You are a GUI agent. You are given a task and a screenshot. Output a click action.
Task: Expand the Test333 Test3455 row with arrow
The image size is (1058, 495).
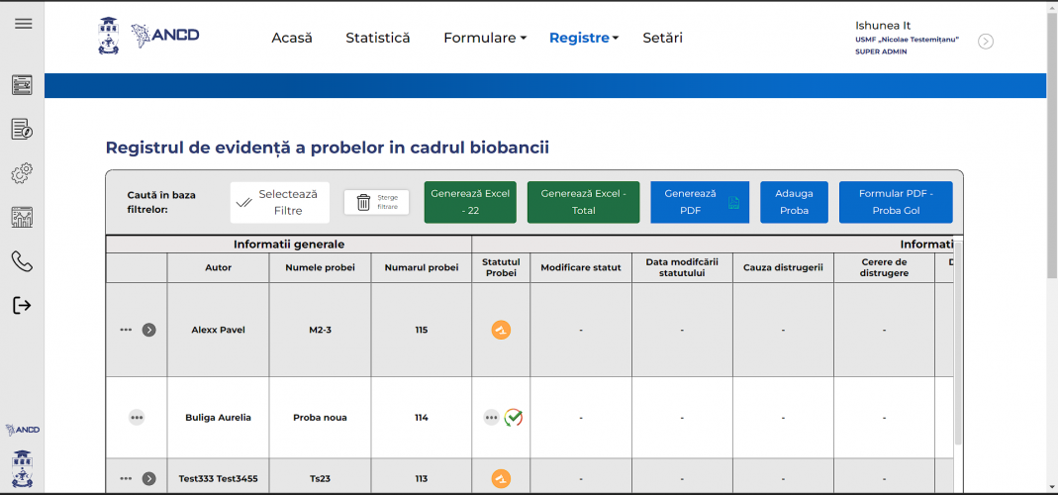(149, 479)
